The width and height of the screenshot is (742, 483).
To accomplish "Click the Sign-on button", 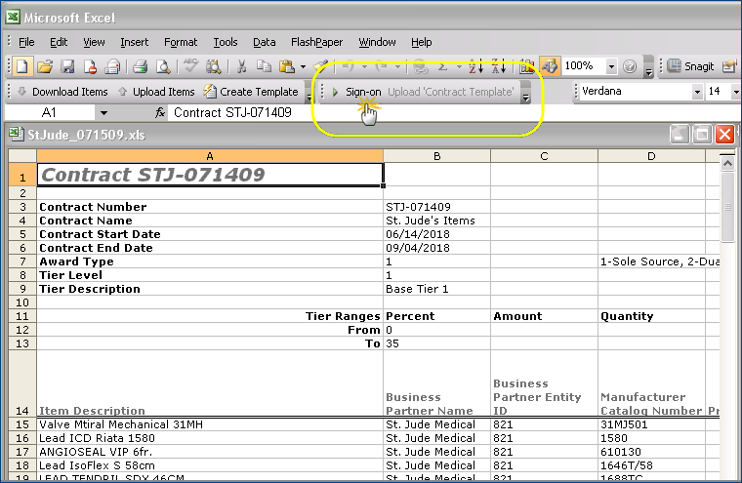I will 361,92.
